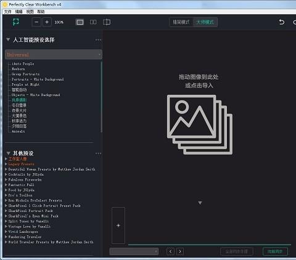Expand Vintage Love by Vanelli group

pyautogui.click(x=6, y=226)
